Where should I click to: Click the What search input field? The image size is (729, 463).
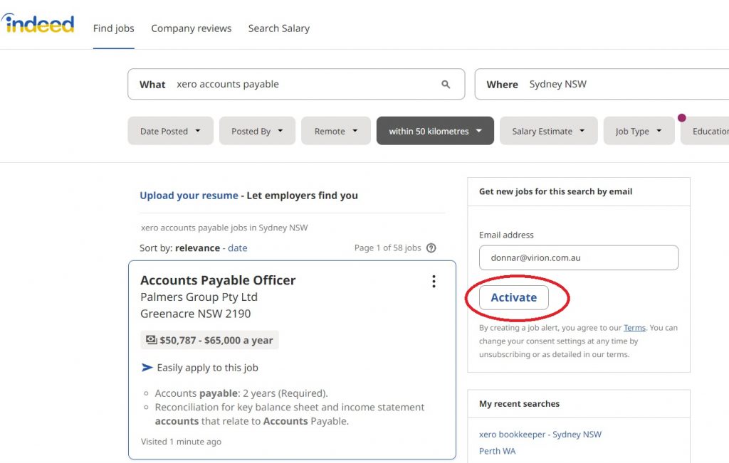click(297, 84)
